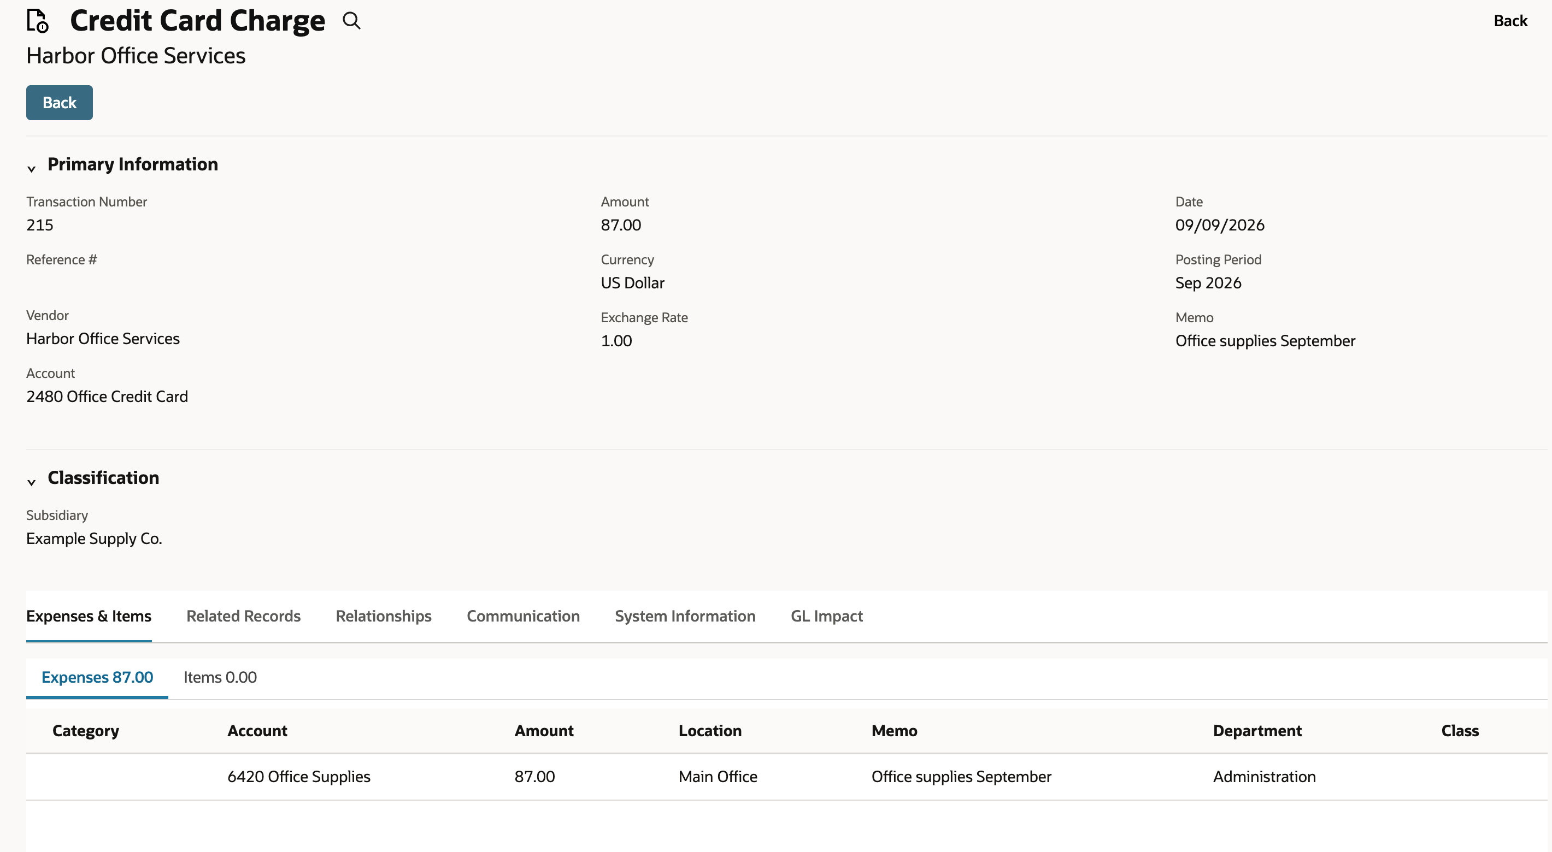The height and width of the screenshot is (852, 1552).
Task: Click the Category column header
Action: [86, 731]
